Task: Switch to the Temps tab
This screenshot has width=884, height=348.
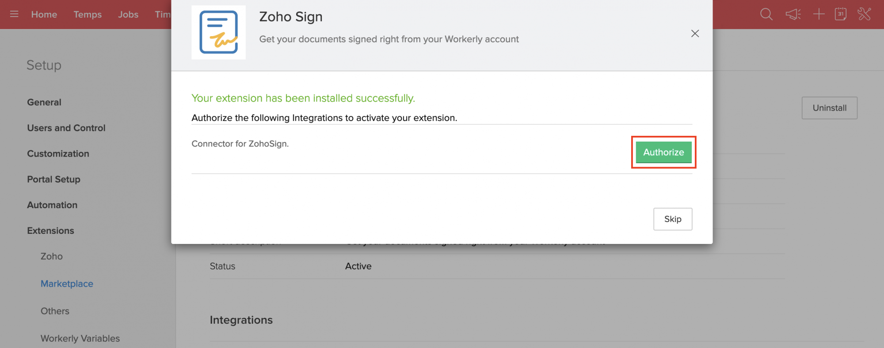Action: tap(88, 15)
